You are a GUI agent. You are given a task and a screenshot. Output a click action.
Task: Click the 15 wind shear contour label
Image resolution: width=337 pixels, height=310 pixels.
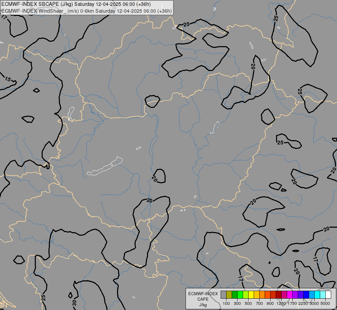point(8,79)
